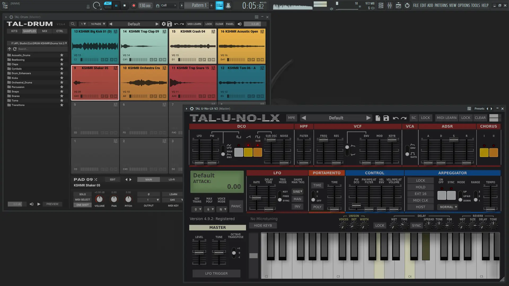
Task: Open the arpeggiator NORMAL mode dropdown
Action: coord(448,207)
